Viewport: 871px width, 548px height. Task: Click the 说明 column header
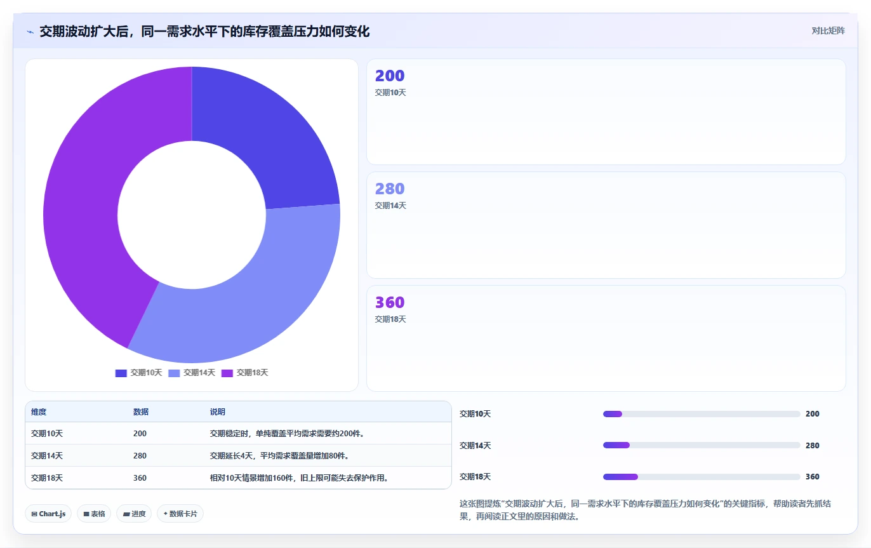tap(218, 412)
